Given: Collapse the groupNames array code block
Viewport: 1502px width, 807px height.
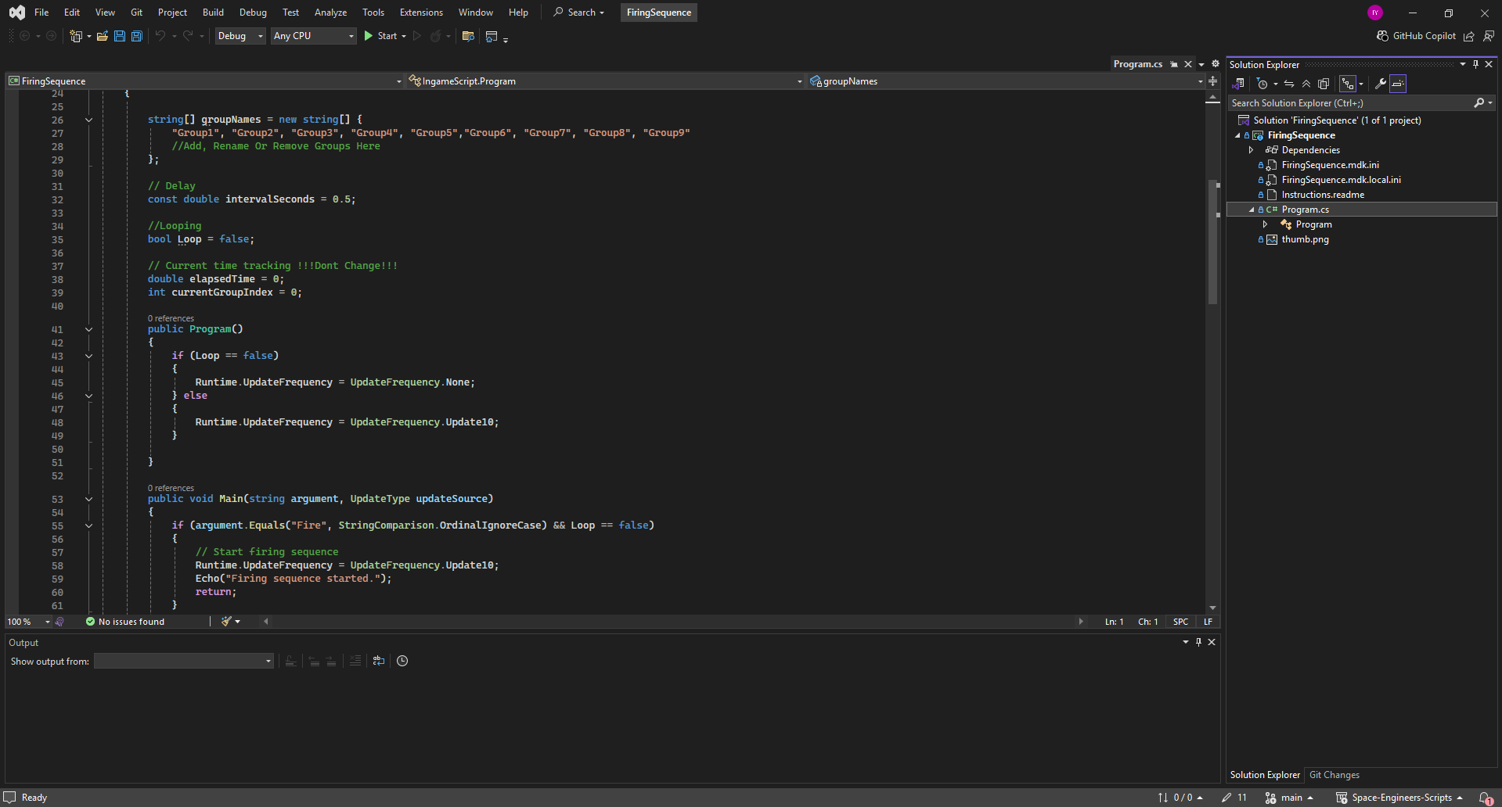Looking at the screenshot, I should [88, 120].
